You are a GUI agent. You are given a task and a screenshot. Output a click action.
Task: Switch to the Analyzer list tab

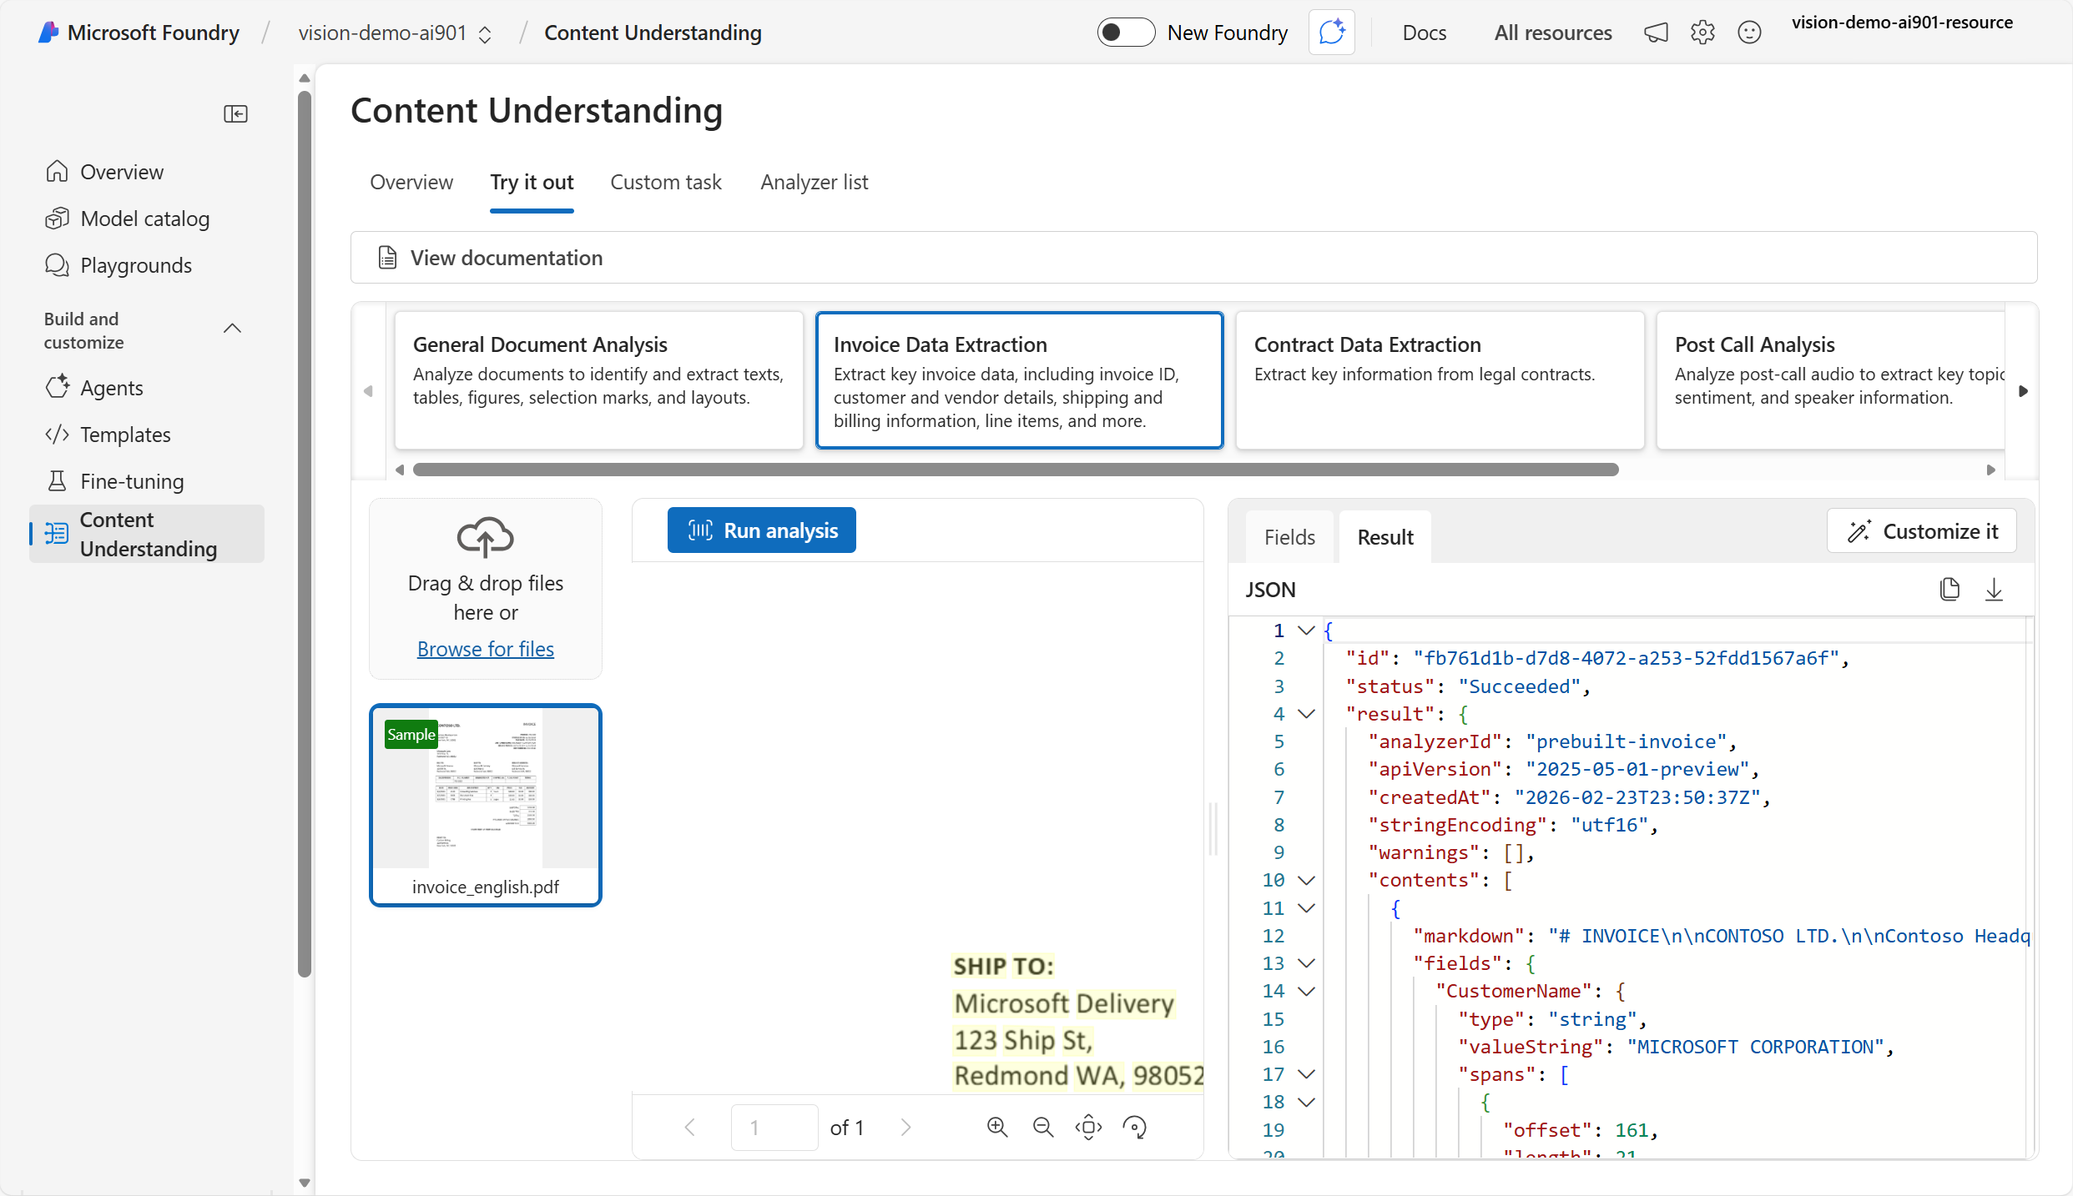814,182
